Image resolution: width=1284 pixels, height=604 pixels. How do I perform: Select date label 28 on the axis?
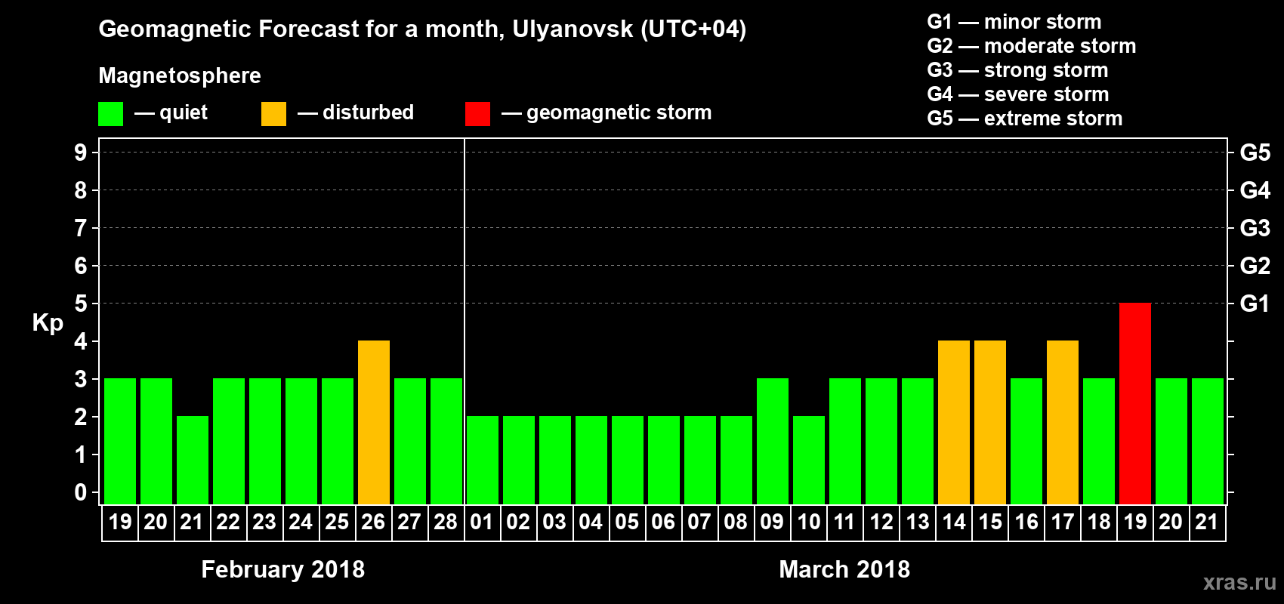point(446,522)
